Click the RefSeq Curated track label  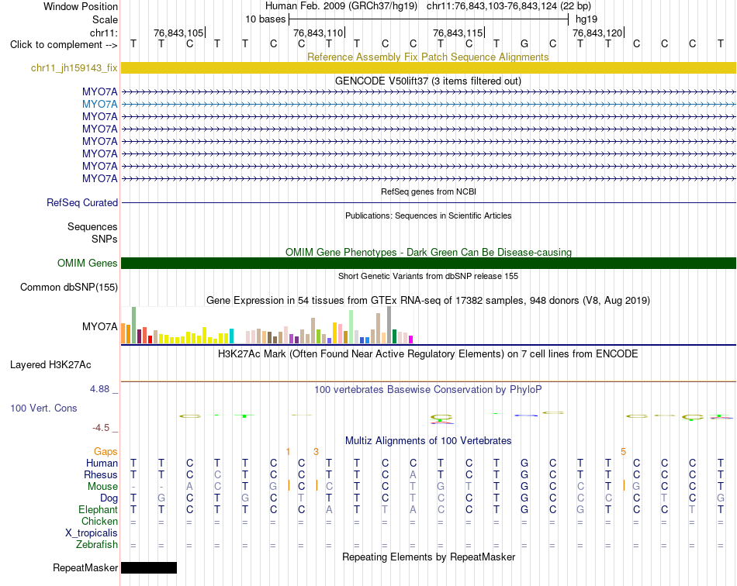(81, 202)
